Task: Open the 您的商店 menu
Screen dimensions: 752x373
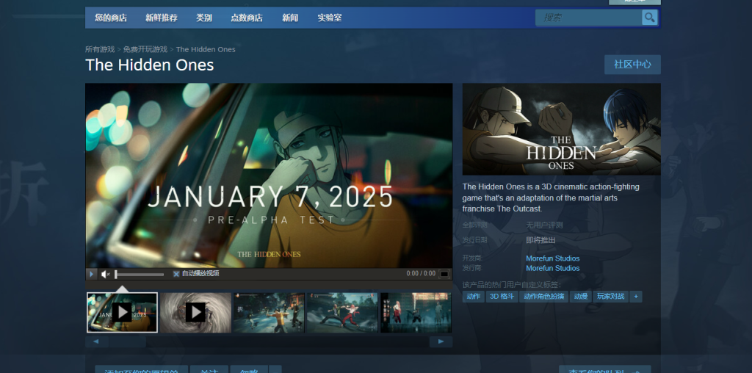Action: click(111, 18)
